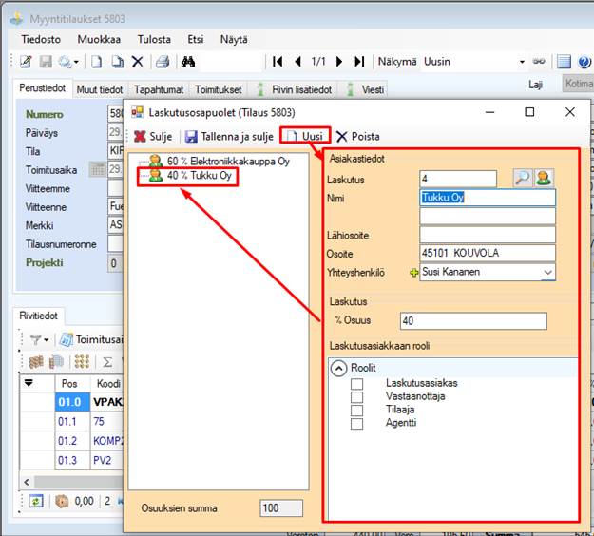Collapse the Roolit section
594x536 pixels.
click(337, 367)
